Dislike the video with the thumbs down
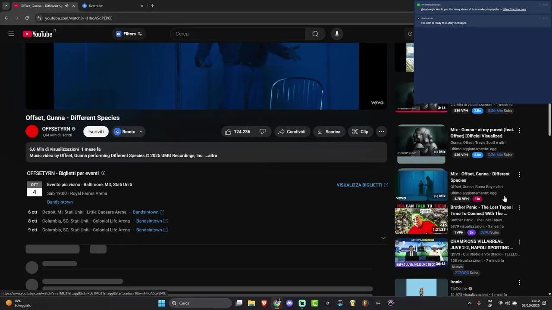This screenshot has width=552, height=310. [x=263, y=132]
